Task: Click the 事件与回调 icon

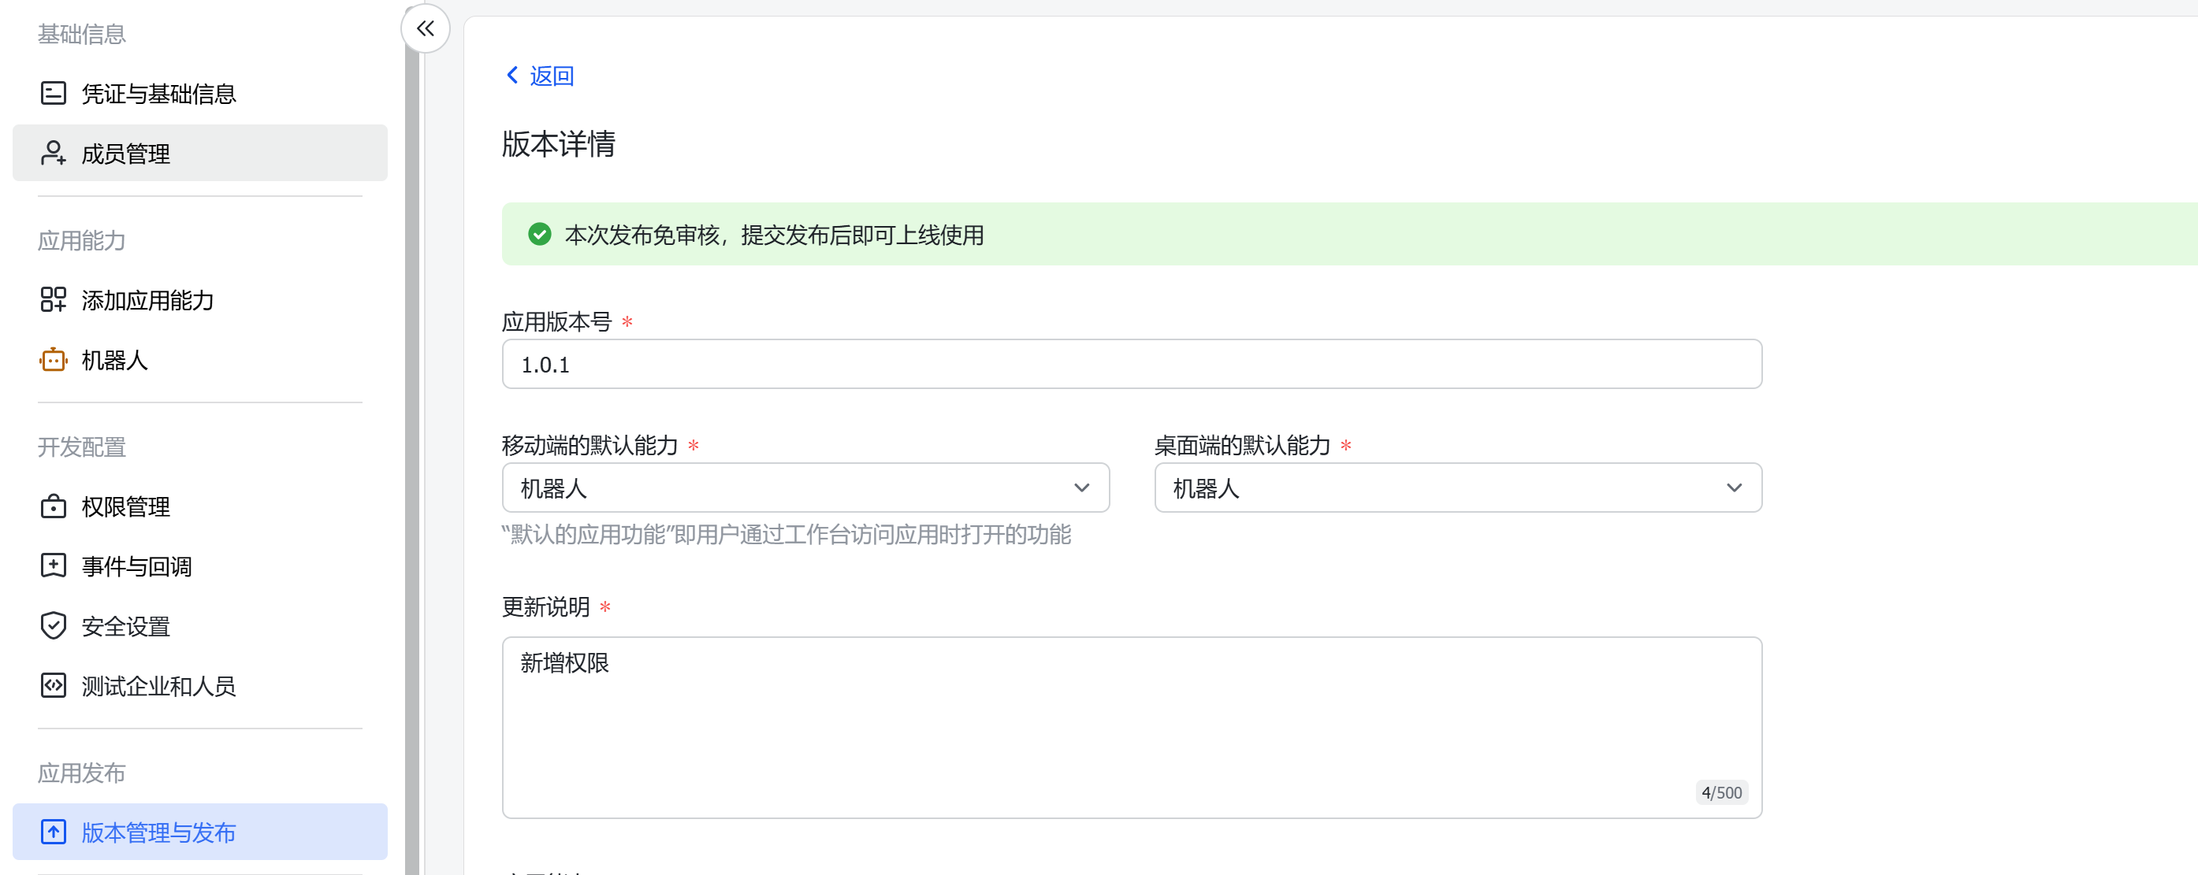Action: 53,565
